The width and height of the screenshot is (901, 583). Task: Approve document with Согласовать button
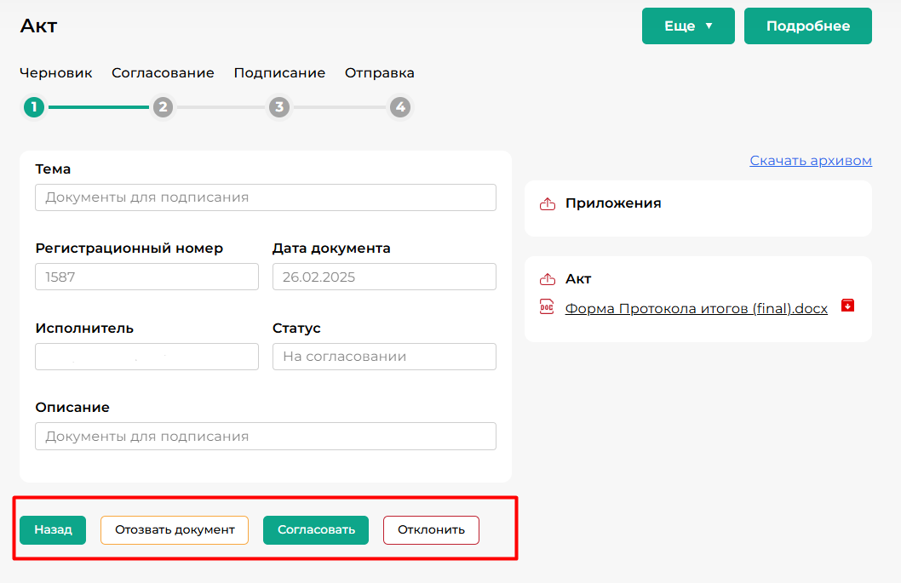point(316,530)
